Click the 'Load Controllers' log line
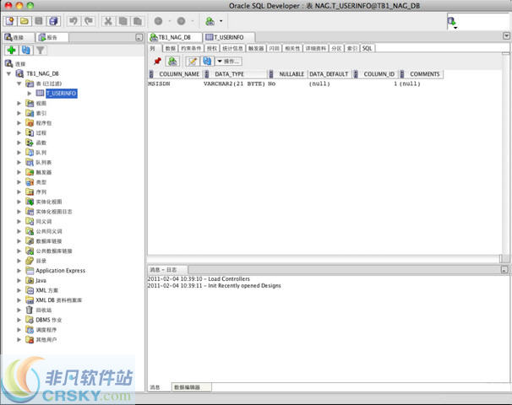 coord(199,279)
